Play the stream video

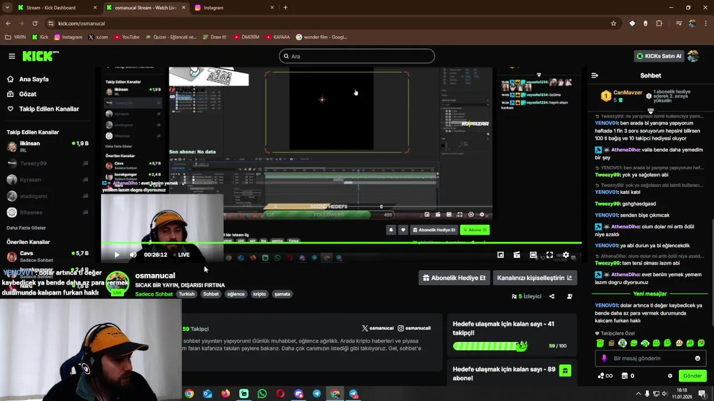[x=117, y=255]
